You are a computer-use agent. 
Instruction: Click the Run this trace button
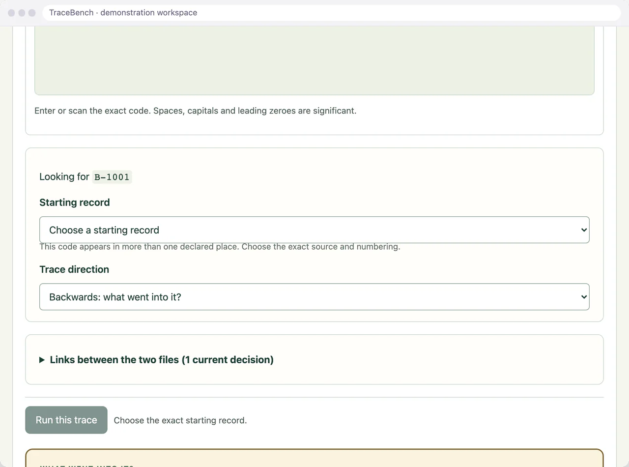66,420
